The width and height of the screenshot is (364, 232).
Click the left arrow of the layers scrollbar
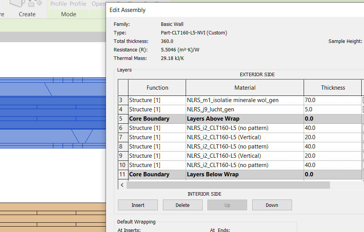pos(122,185)
